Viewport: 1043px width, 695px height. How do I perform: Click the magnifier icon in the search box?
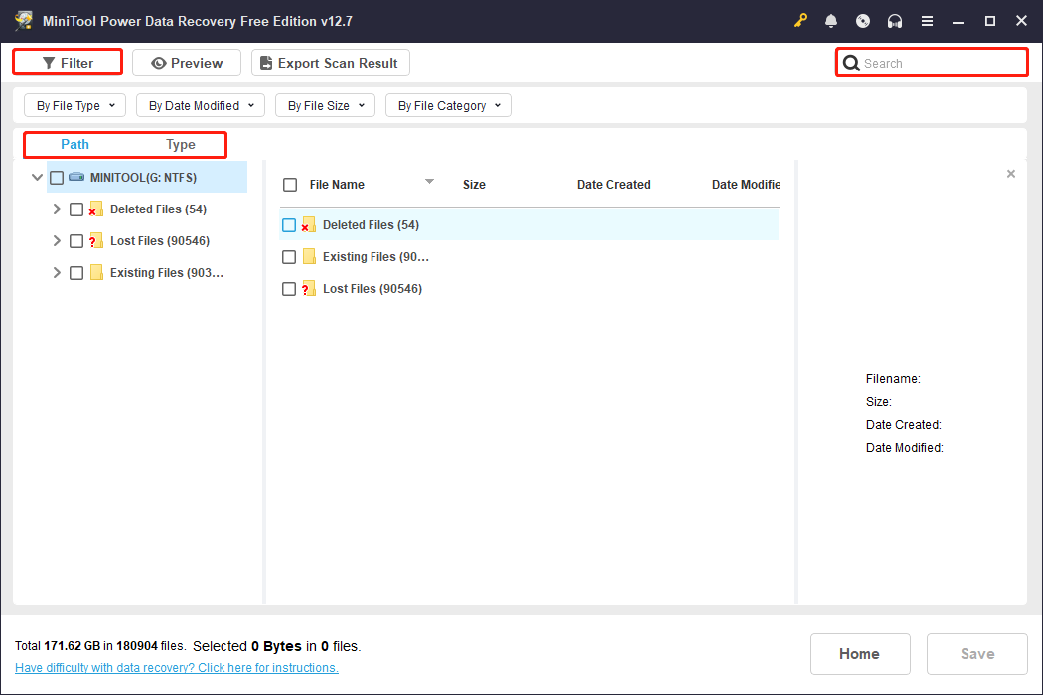point(852,62)
